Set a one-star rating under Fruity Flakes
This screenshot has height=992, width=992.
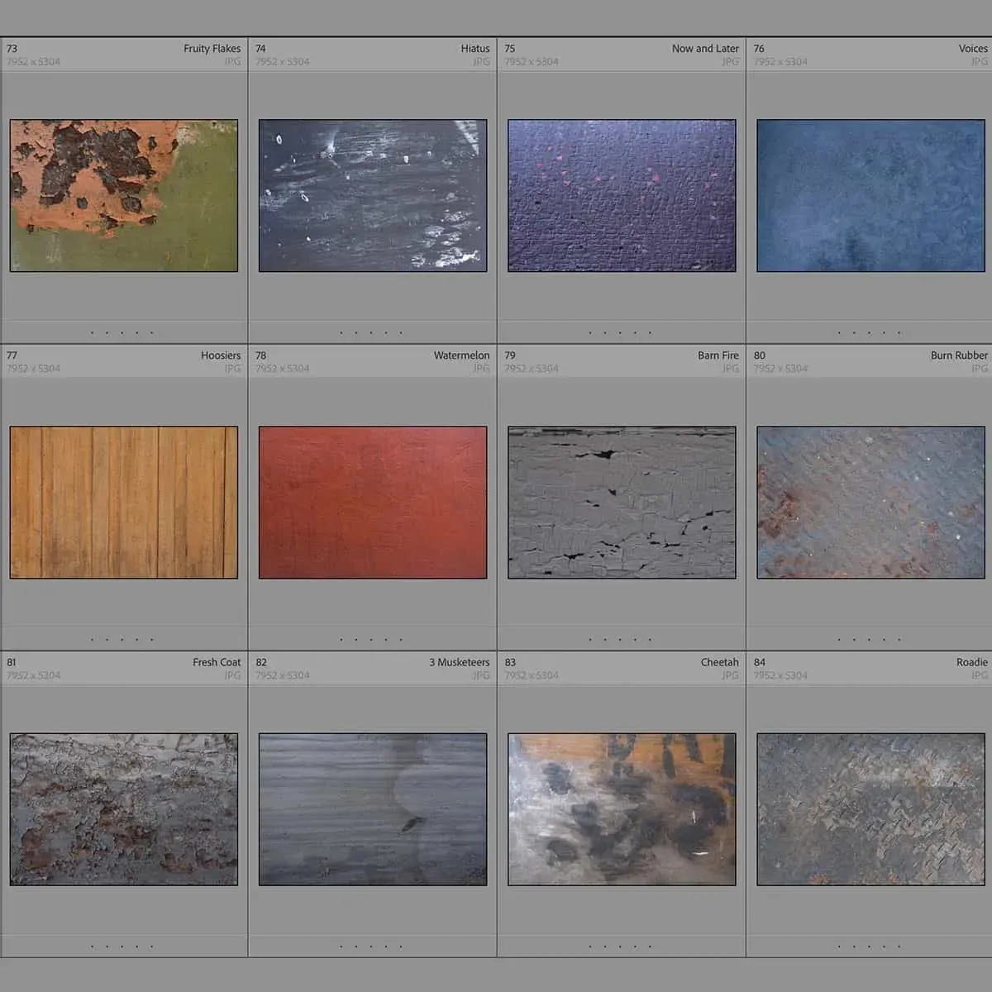(x=92, y=333)
